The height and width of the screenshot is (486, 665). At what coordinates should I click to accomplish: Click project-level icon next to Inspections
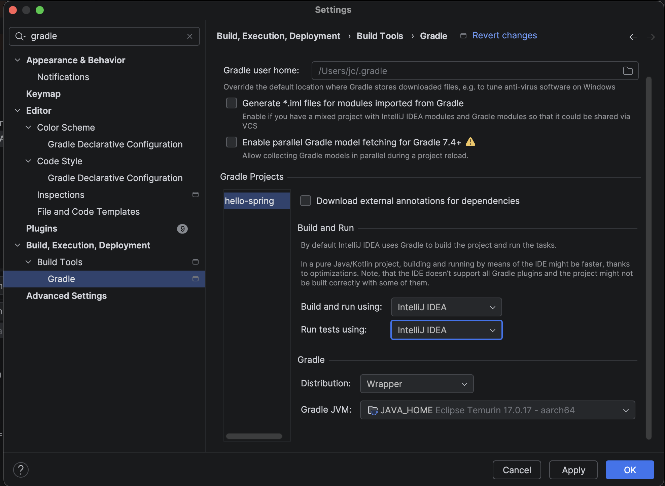pos(195,195)
